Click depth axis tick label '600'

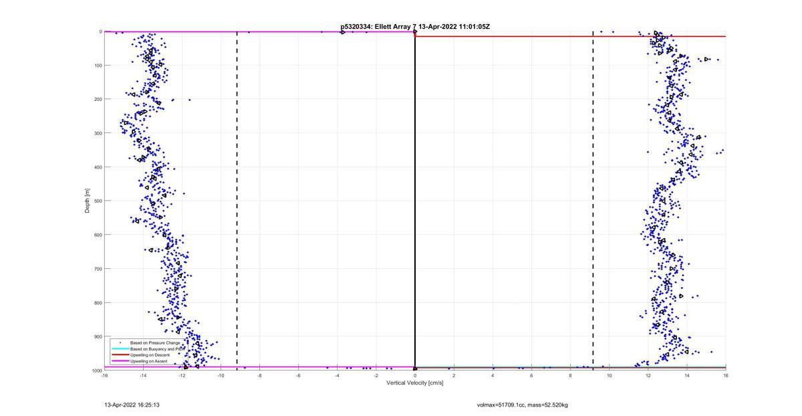pos(98,235)
